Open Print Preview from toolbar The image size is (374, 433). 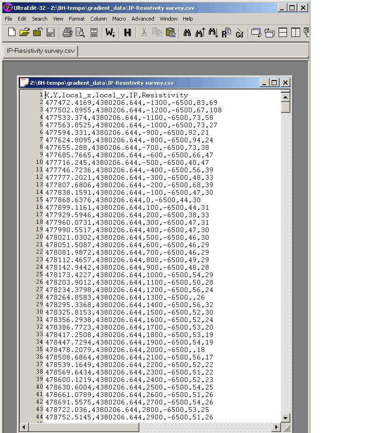(x=80, y=32)
